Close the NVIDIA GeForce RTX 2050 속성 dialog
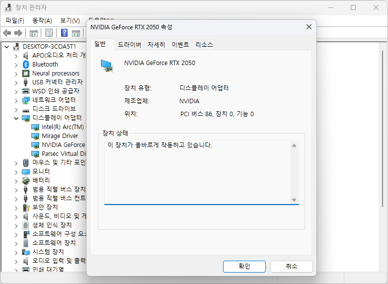The image size is (388, 284). tap(309, 27)
